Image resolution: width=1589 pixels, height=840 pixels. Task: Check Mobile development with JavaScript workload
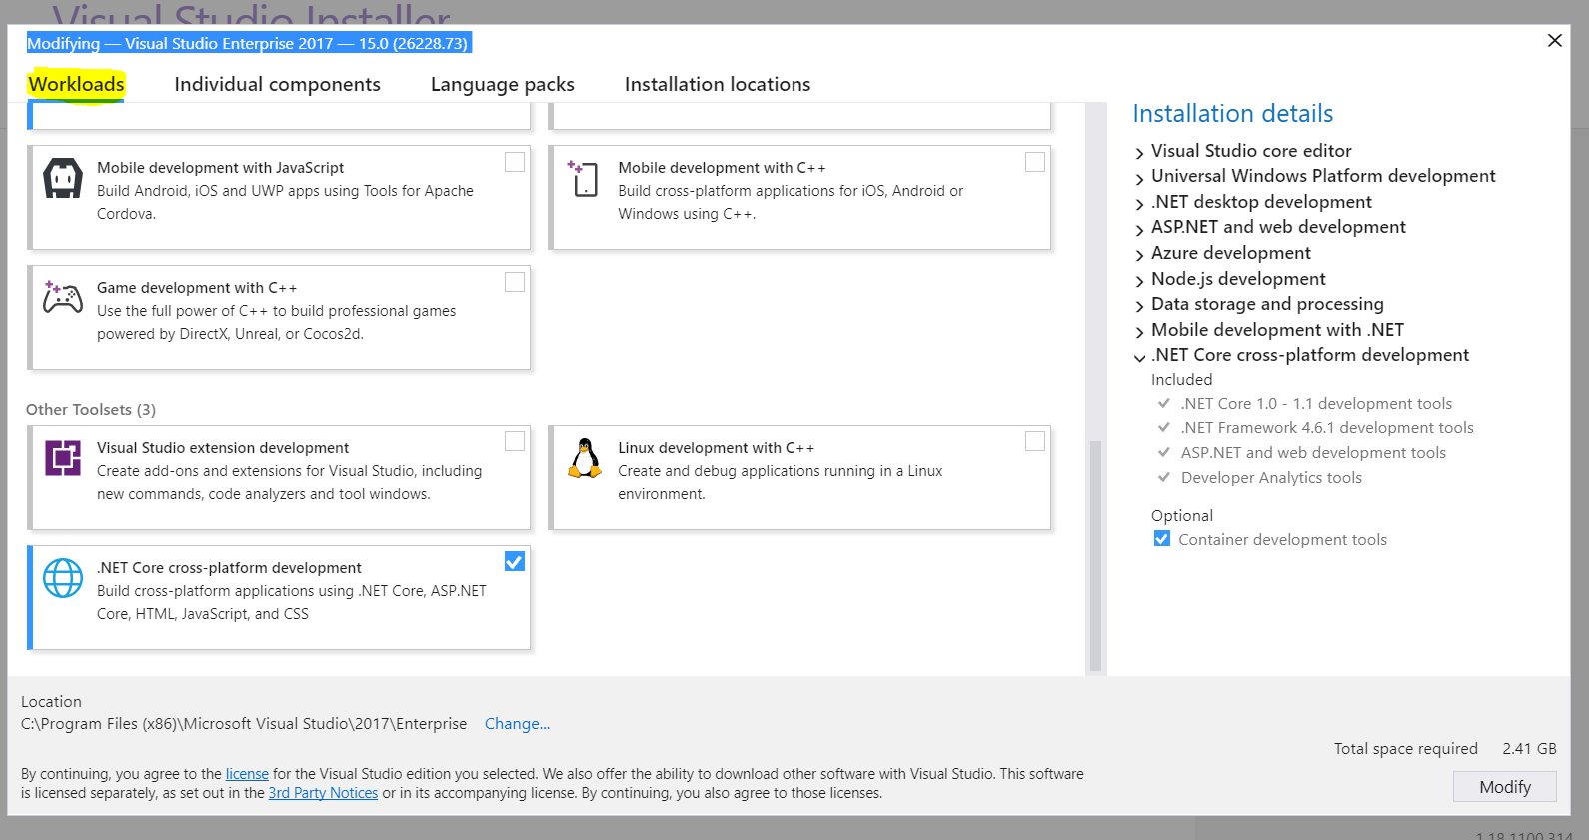515,162
